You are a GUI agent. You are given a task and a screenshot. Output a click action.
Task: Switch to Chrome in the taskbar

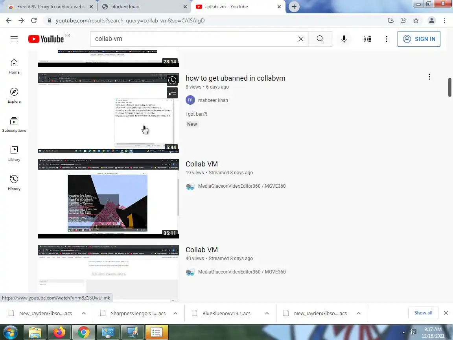point(83,333)
